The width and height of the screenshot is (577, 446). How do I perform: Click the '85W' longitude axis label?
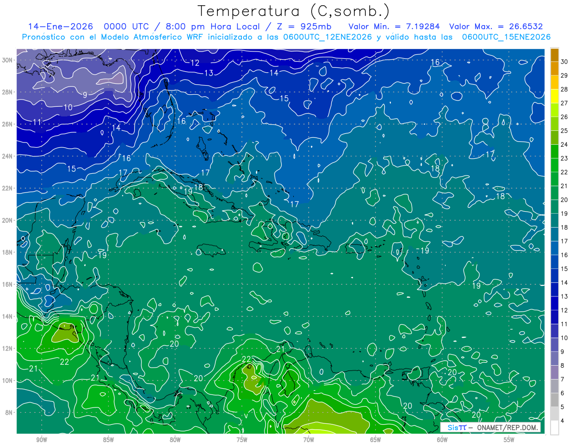click(108, 440)
